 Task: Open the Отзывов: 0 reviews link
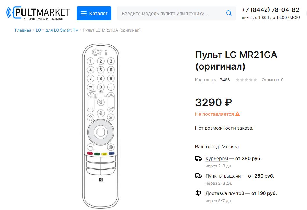tap(272, 80)
